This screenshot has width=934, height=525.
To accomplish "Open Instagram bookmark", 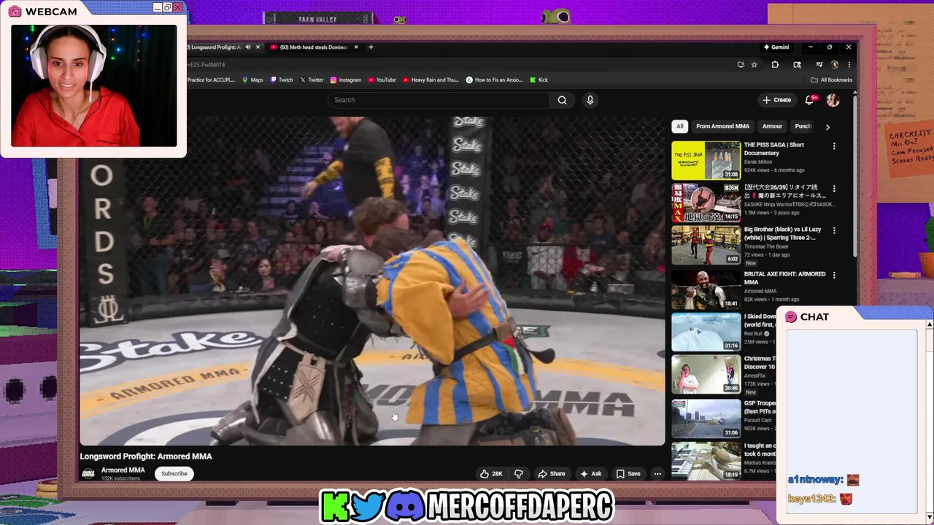I will (346, 80).
